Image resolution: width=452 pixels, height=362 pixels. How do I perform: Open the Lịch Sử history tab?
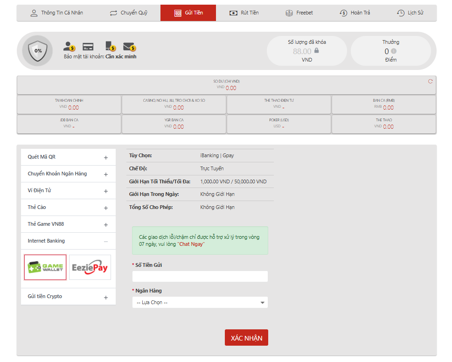point(410,13)
